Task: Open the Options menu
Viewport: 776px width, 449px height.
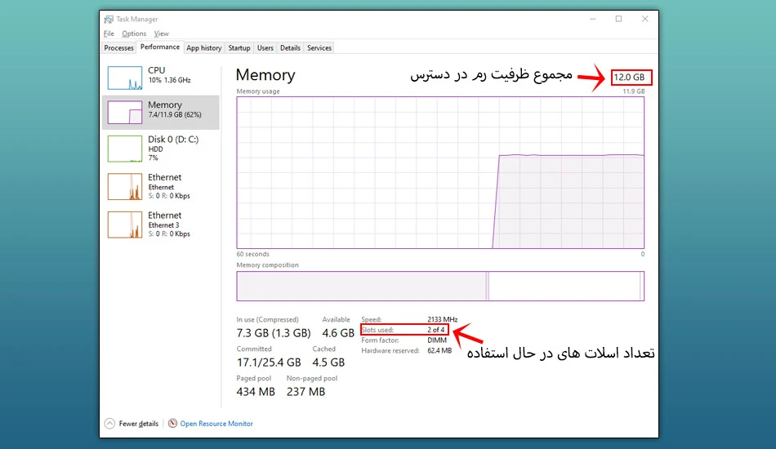Action: pyautogui.click(x=134, y=33)
